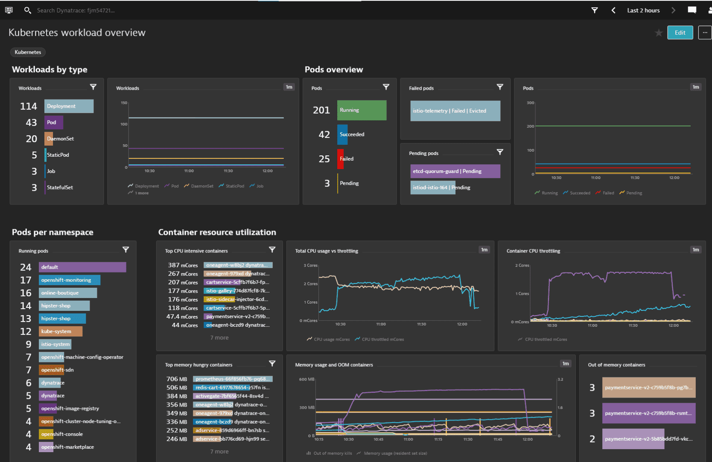Filter the Top CPU intensive containers tile
Screen dimensions: 712x462
coord(272,249)
